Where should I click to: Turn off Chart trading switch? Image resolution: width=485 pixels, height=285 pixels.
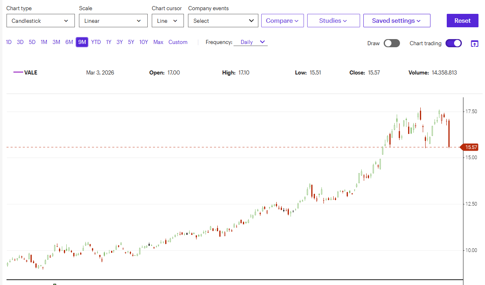coord(453,43)
